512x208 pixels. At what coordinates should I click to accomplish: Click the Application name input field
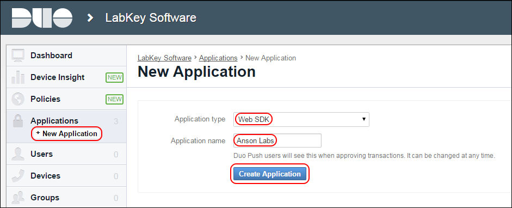point(277,140)
